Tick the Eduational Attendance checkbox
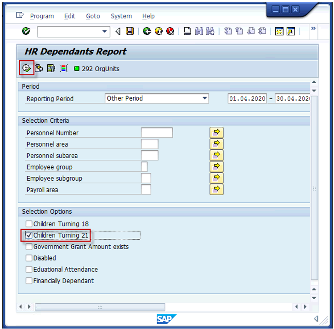This screenshot has height=329, width=334. click(29, 269)
